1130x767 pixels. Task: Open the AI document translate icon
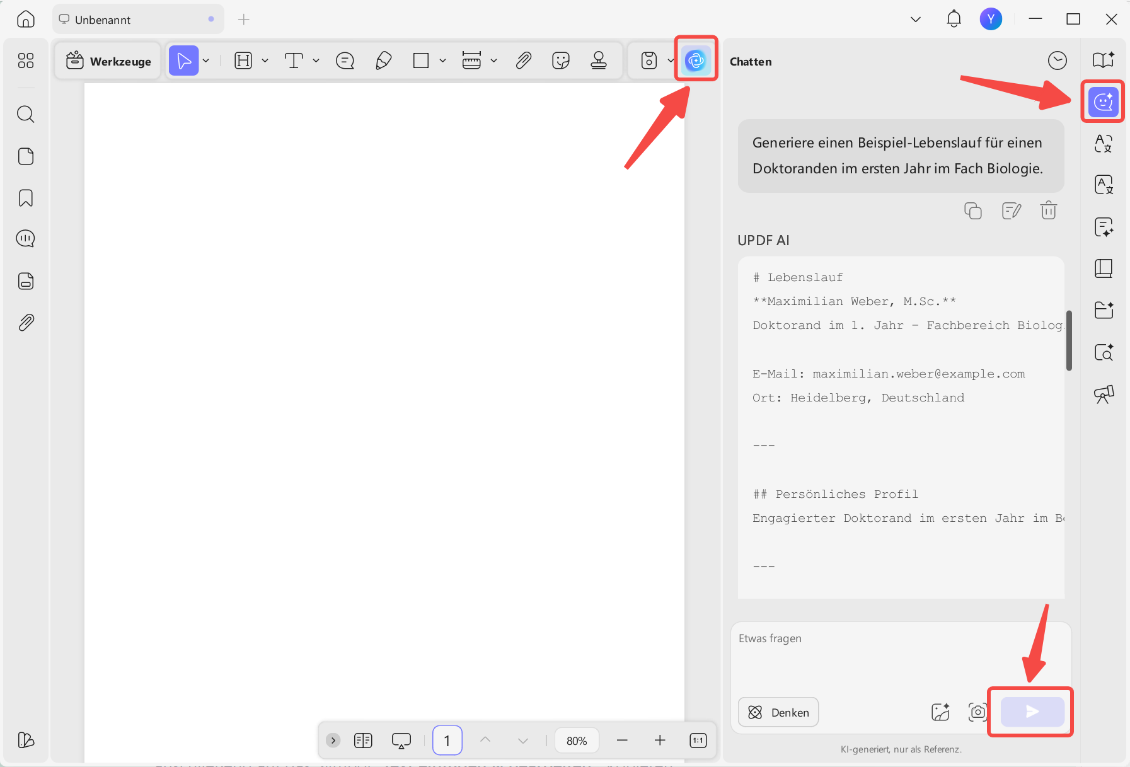point(1104,185)
